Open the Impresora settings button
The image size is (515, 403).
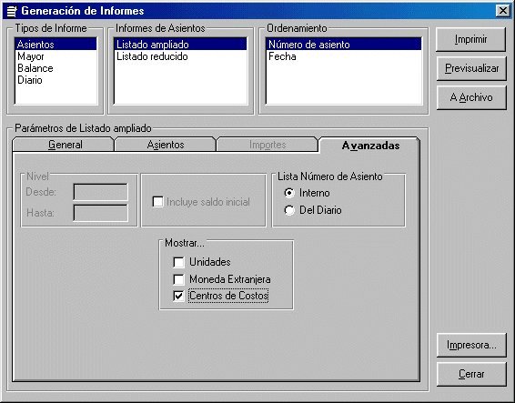[471, 345]
